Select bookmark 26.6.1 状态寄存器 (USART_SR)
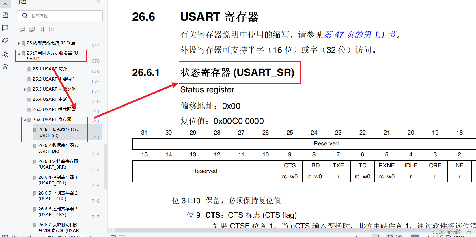The width and height of the screenshot is (476, 237). click(x=59, y=132)
